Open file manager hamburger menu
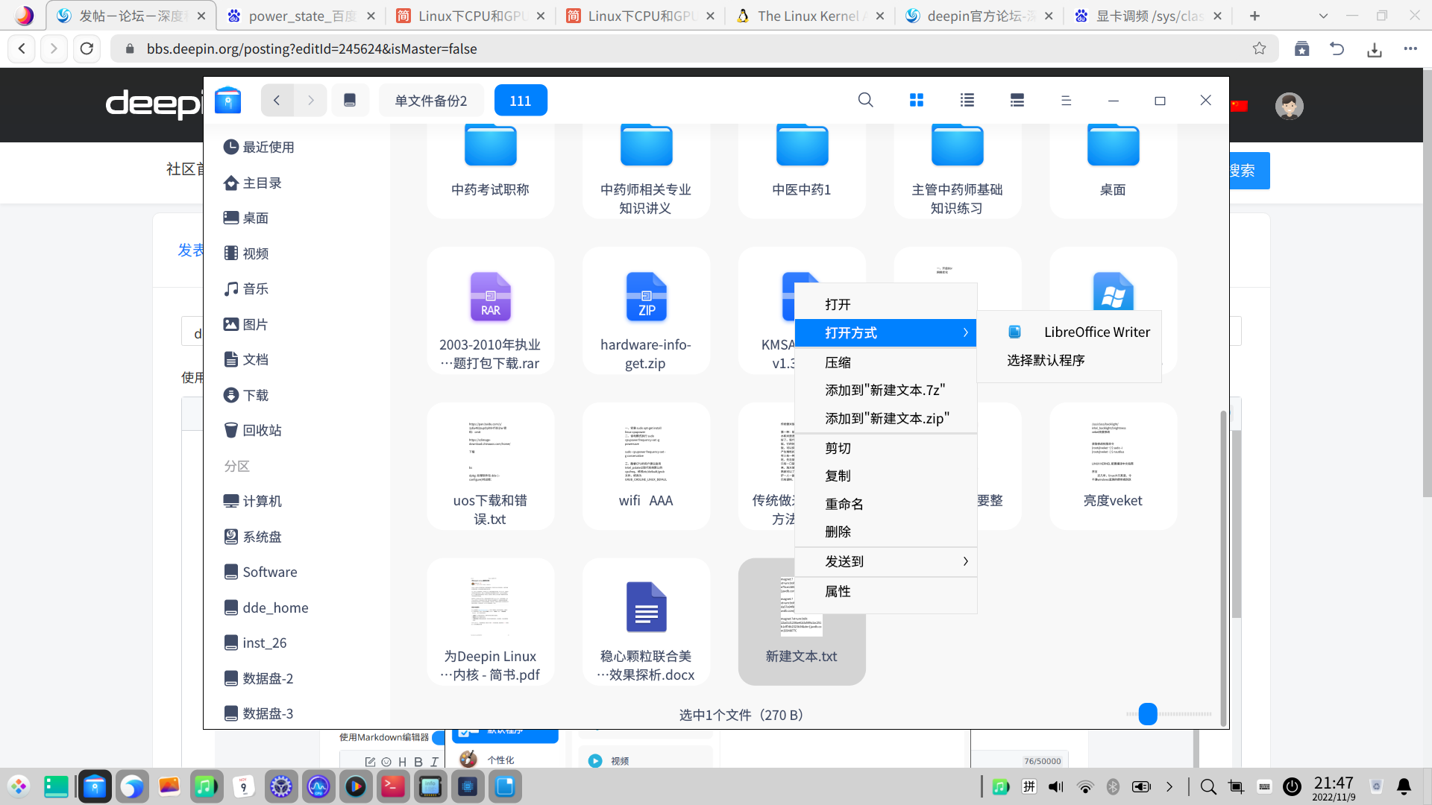The image size is (1432, 805). [x=1066, y=100]
